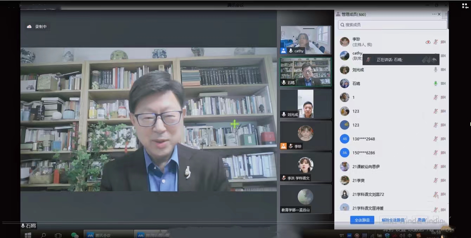Select cathy's video thumbnail
The width and height of the screenshot is (471, 238).
(x=305, y=40)
